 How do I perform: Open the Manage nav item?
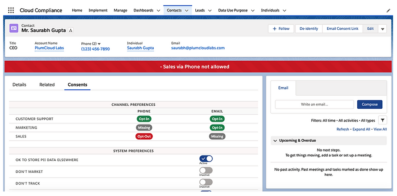(121, 10)
